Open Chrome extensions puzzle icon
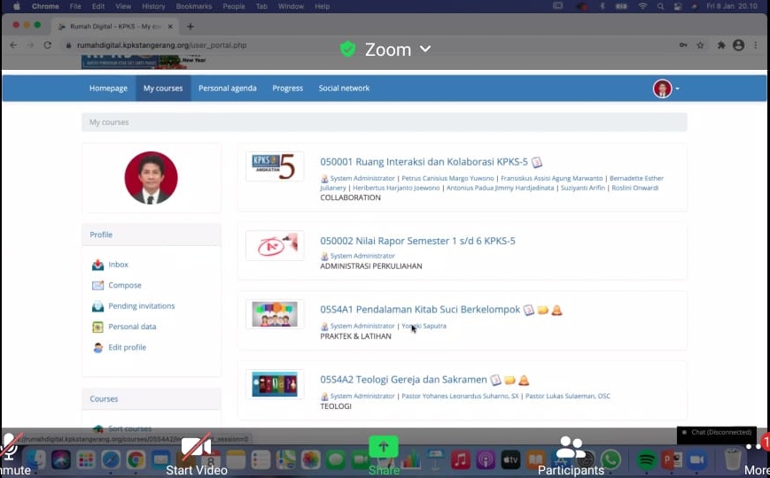The image size is (770, 478). click(x=721, y=45)
